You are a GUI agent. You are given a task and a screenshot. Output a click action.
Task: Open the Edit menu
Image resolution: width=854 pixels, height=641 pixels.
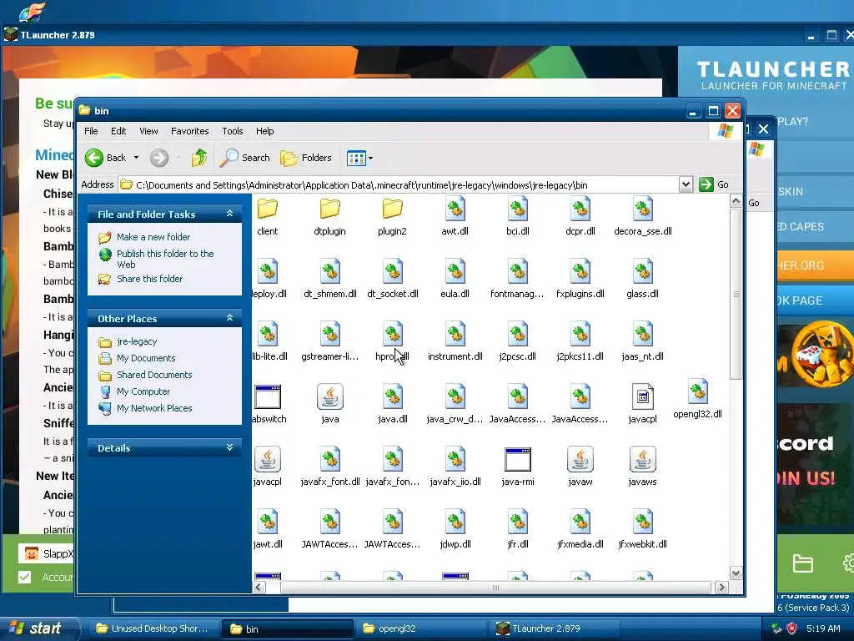(118, 131)
